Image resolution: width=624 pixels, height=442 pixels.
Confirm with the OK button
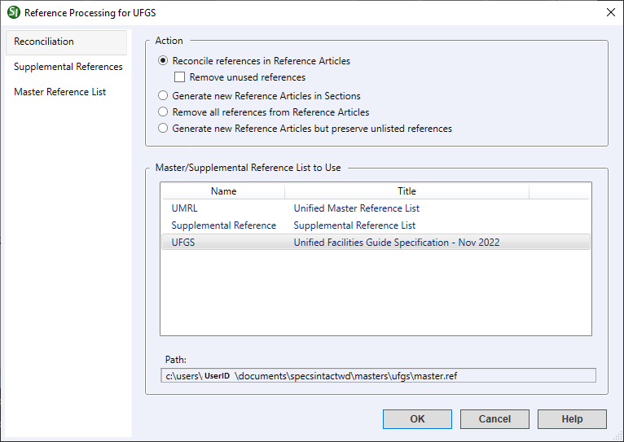417,419
